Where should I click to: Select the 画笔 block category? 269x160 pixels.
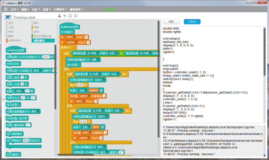point(11,36)
